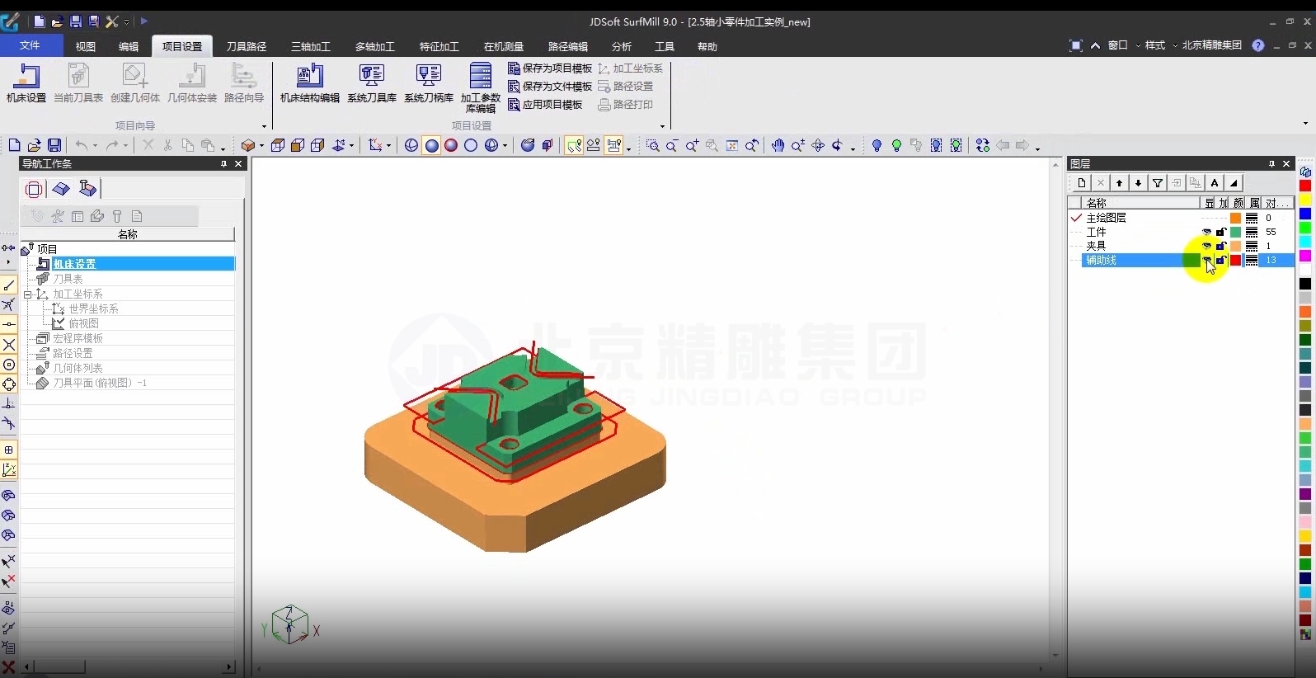
Task: Click the XYZ axis cube in viewport
Action: coord(289,624)
